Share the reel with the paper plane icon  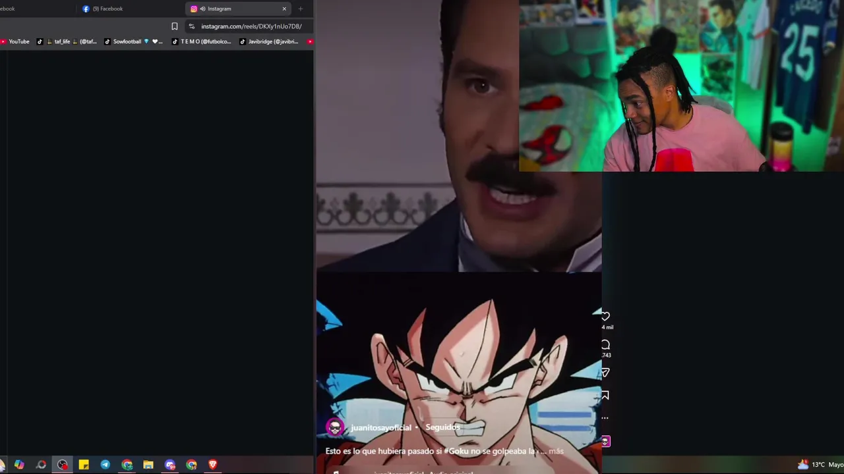605,373
